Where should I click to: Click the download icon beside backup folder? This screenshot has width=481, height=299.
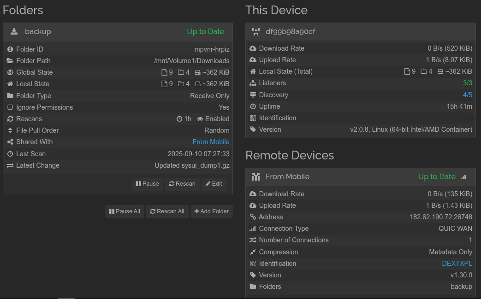click(x=14, y=31)
